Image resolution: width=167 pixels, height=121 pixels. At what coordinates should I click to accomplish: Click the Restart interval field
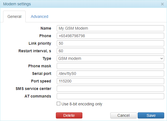(110, 51)
